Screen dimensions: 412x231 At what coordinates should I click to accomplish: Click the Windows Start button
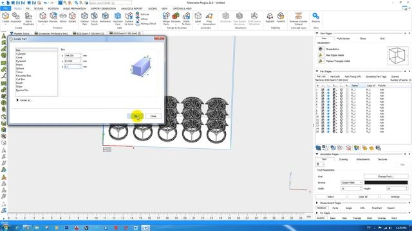coord(5,228)
